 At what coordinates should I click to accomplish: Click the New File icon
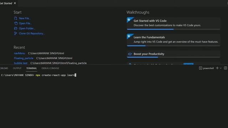pyautogui.click(x=16, y=18)
